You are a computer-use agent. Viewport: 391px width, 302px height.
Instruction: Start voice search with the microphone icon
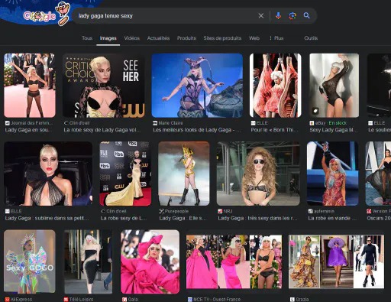point(278,16)
